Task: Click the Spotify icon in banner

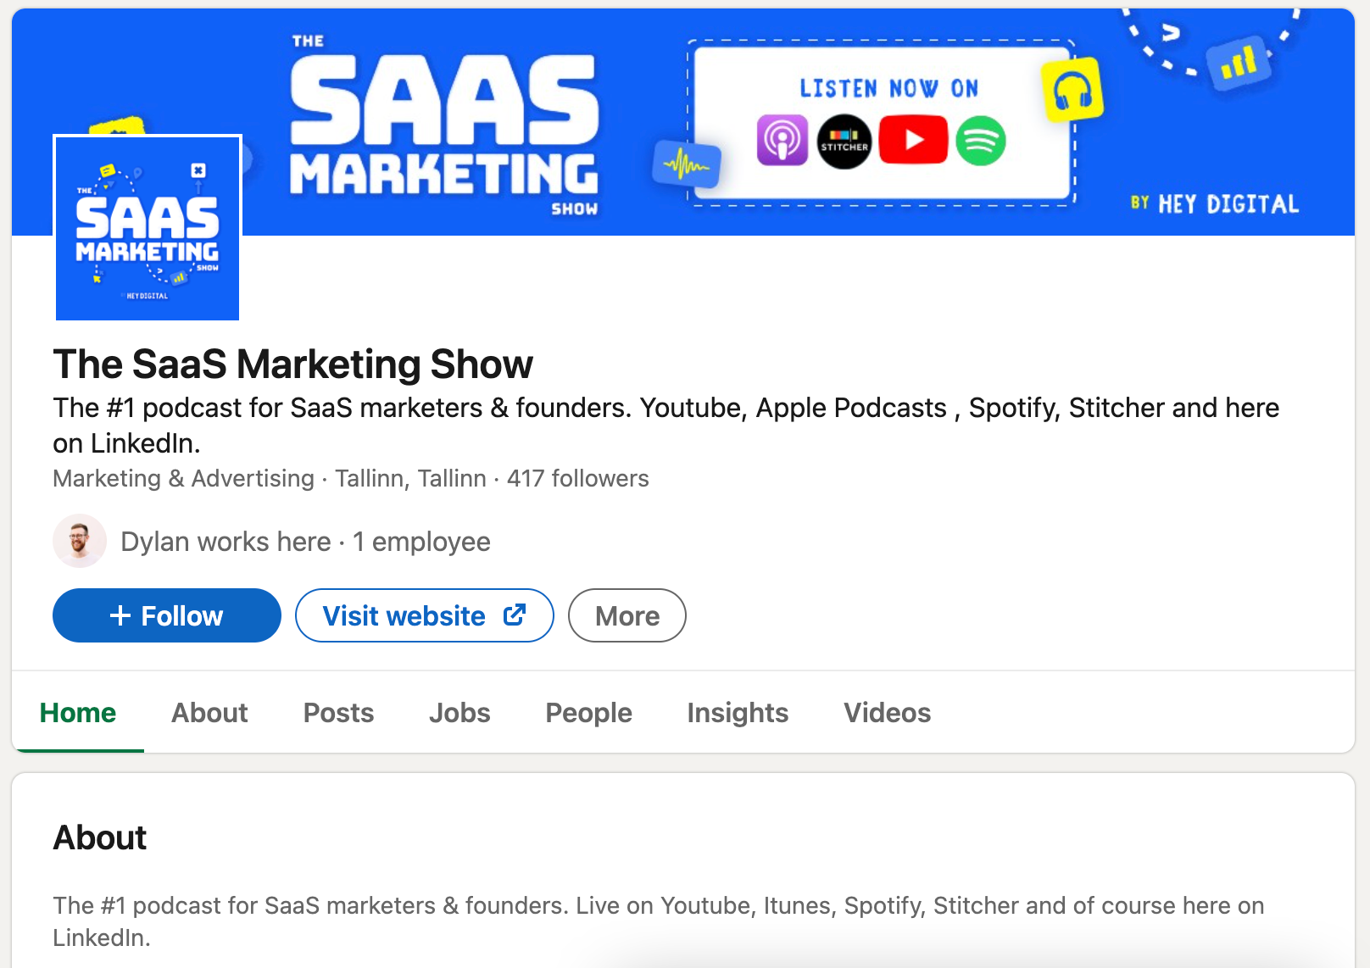Action: [x=981, y=141]
